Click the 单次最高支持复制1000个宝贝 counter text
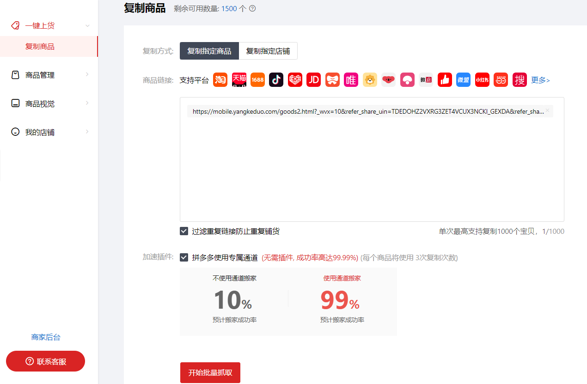 [501, 231]
